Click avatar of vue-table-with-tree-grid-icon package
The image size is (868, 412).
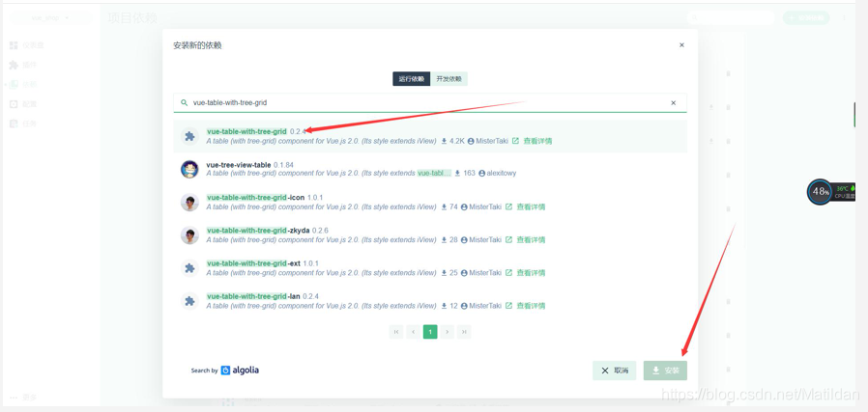pyautogui.click(x=189, y=202)
